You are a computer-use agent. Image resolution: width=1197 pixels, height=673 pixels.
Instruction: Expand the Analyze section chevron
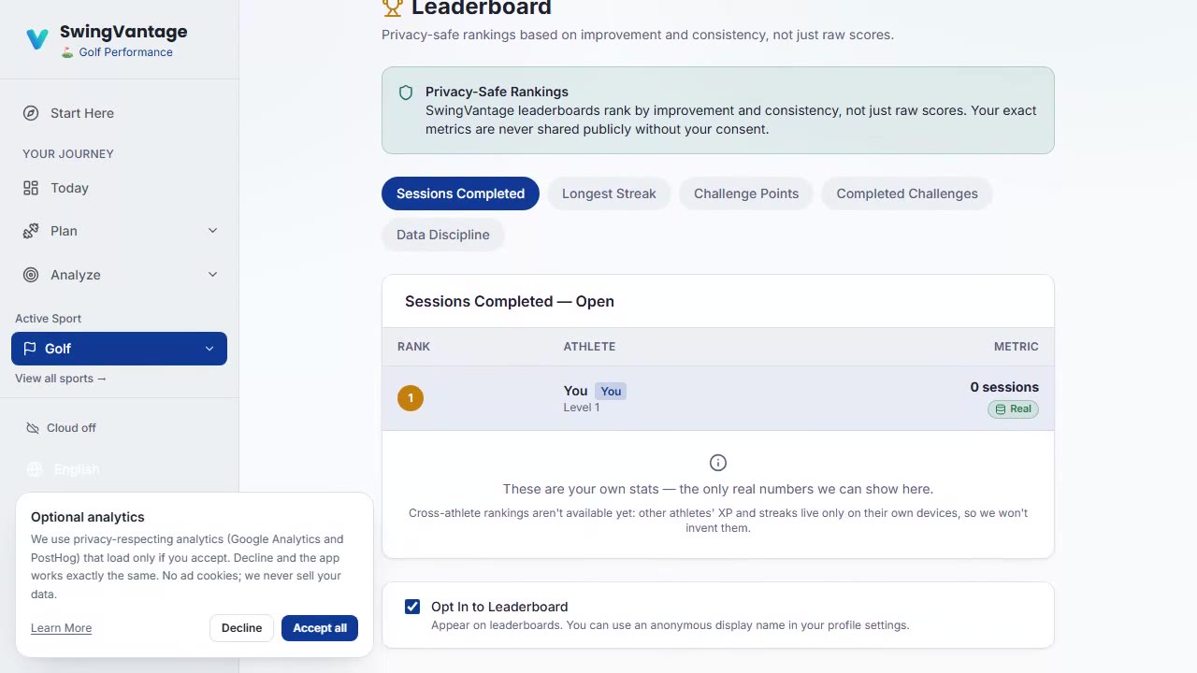212,275
